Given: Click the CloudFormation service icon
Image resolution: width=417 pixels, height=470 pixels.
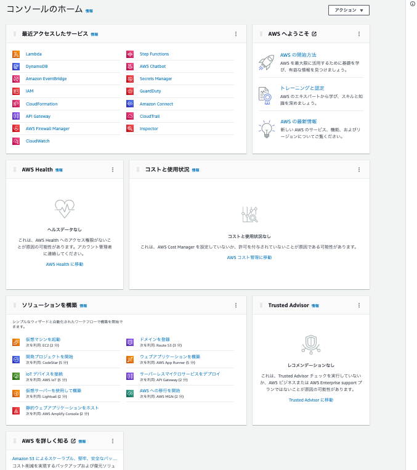Looking at the screenshot, I should pyautogui.click(x=16, y=104).
